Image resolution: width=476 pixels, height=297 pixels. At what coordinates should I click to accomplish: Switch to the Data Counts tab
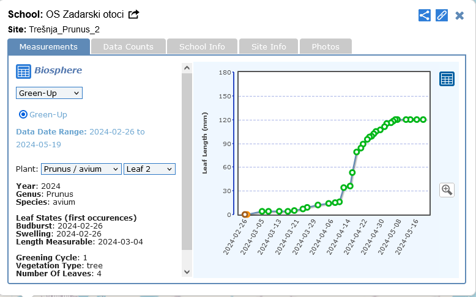click(128, 46)
